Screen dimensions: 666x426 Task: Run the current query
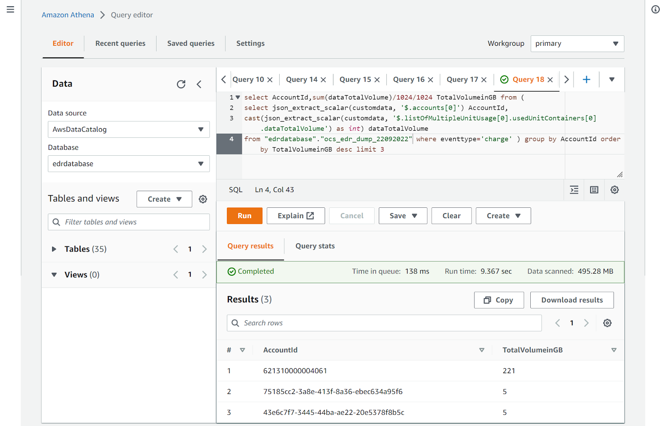pyautogui.click(x=245, y=216)
